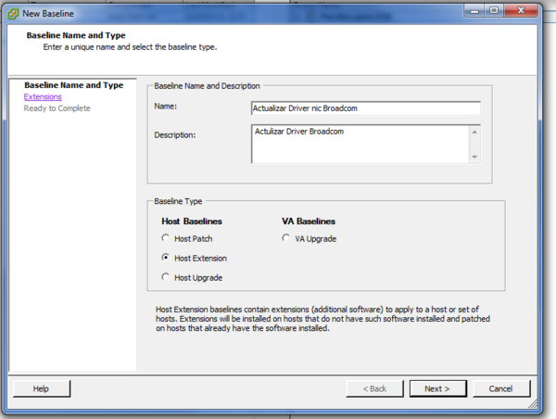Click the Ready to Complete step
556x419 pixels.
pyautogui.click(x=57, y=108)
